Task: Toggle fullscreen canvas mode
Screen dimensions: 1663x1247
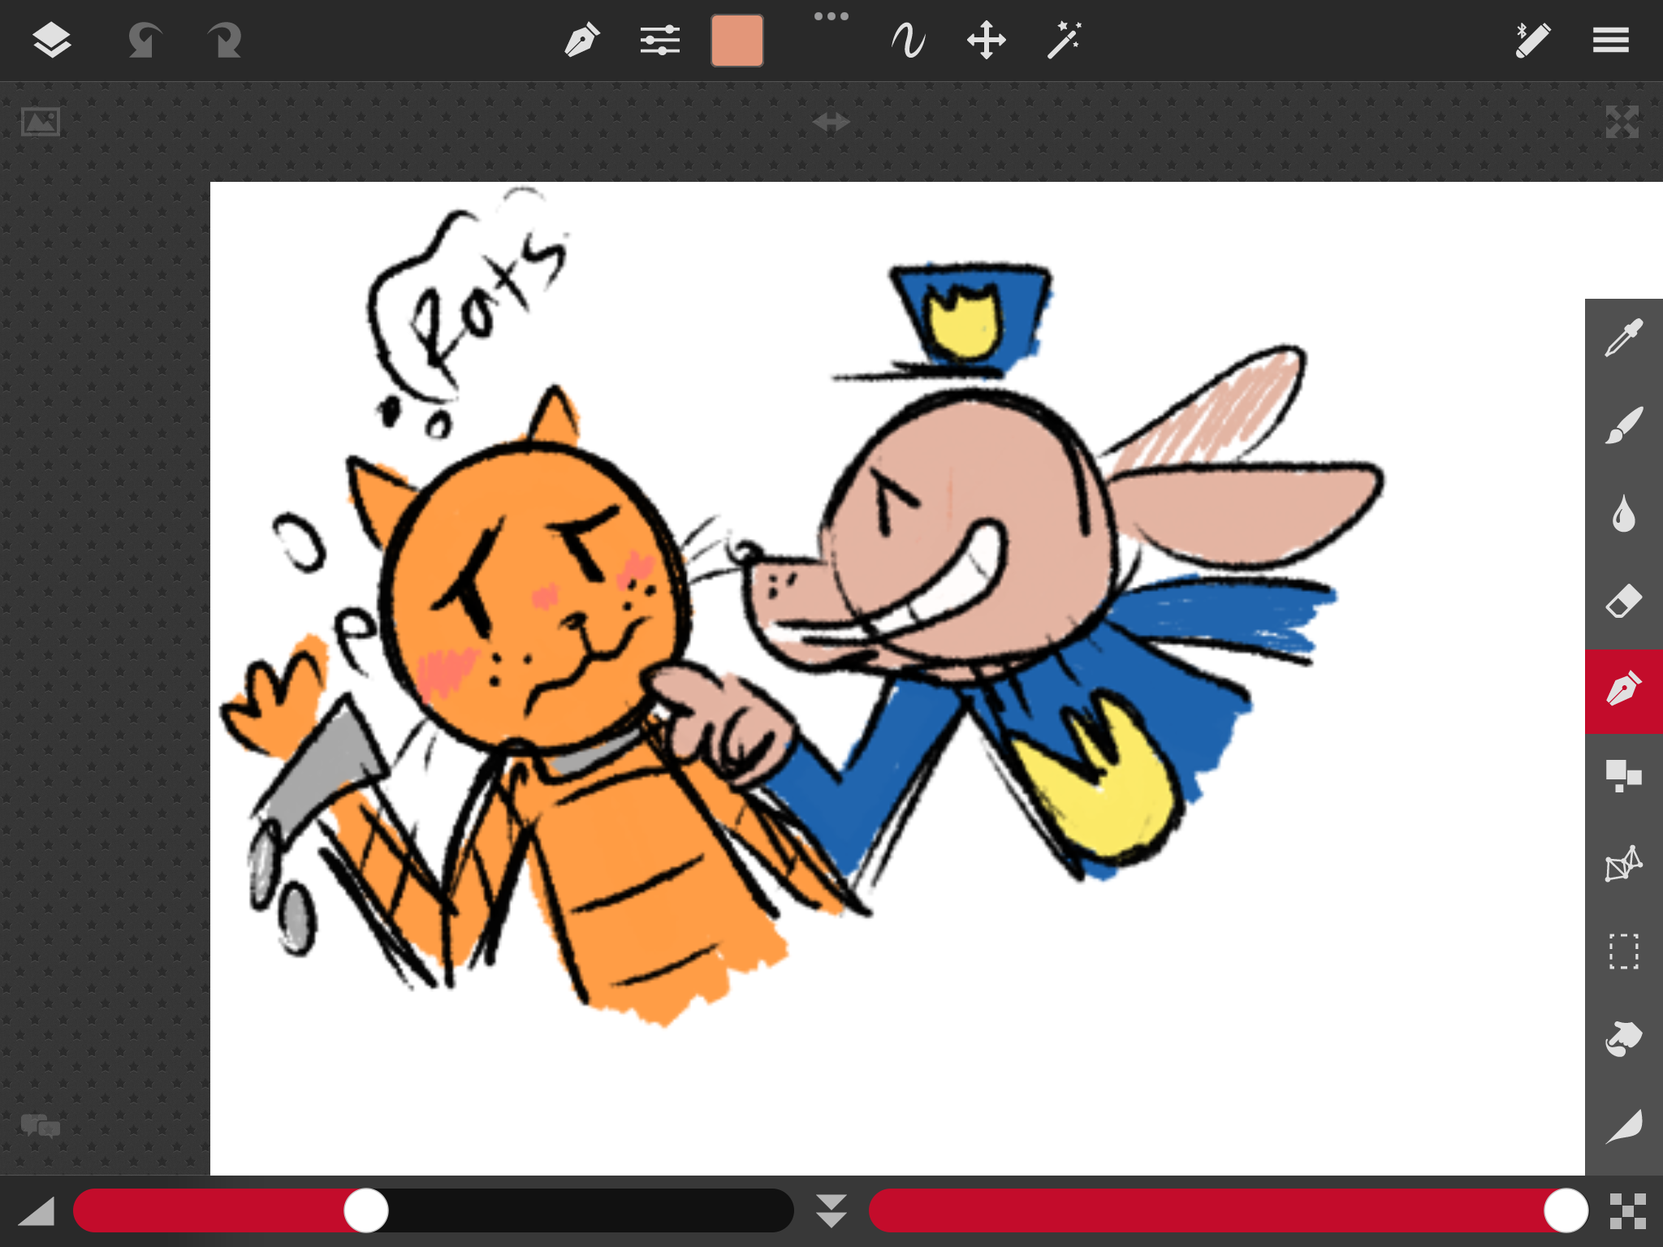Action: [x=1622, y=123]
